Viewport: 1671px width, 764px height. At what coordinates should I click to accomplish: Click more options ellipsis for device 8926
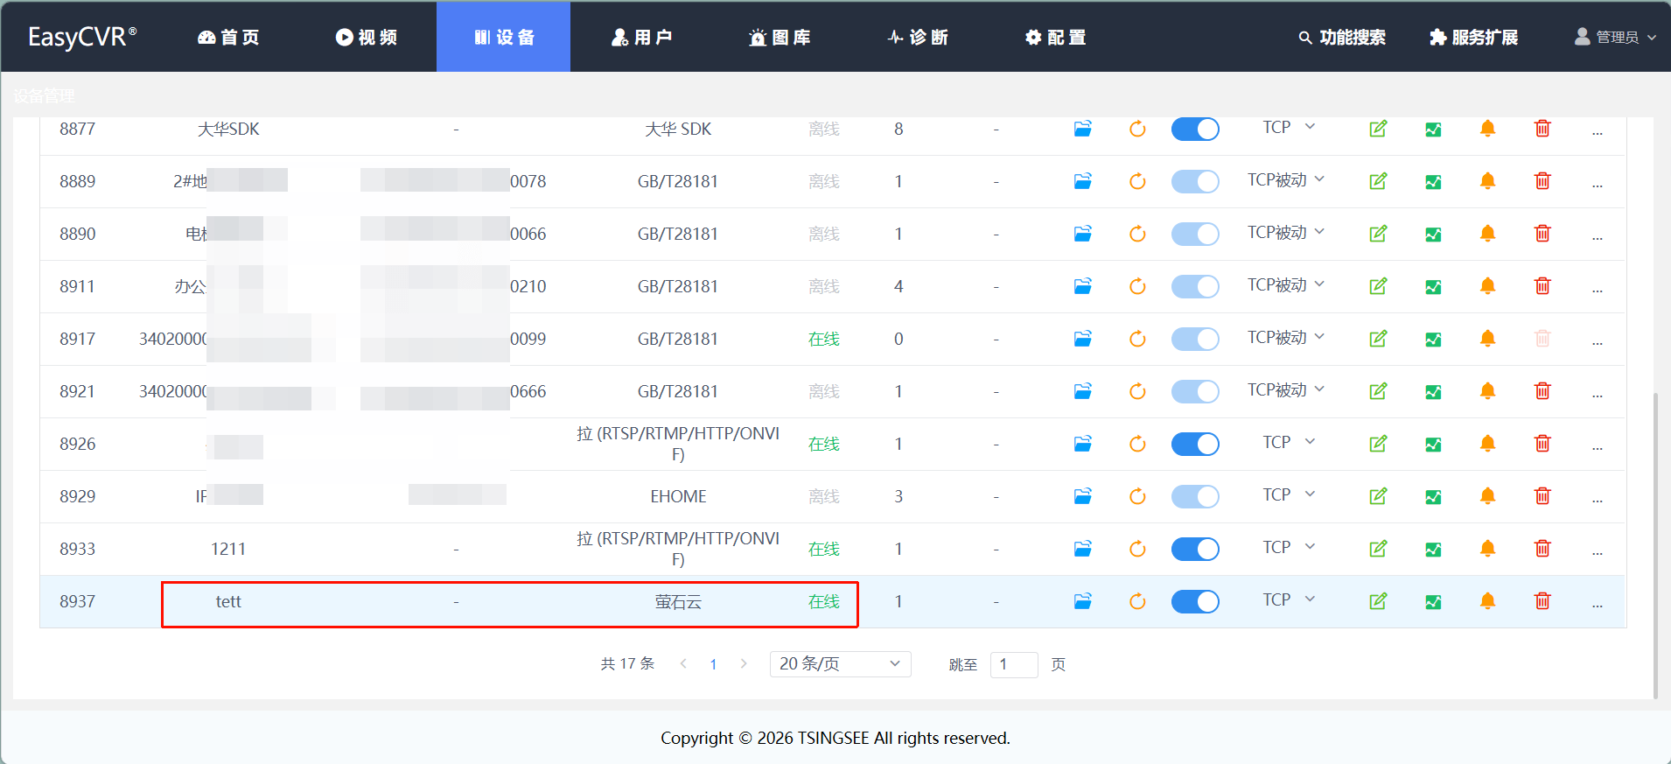click(x=1597, y=445)
